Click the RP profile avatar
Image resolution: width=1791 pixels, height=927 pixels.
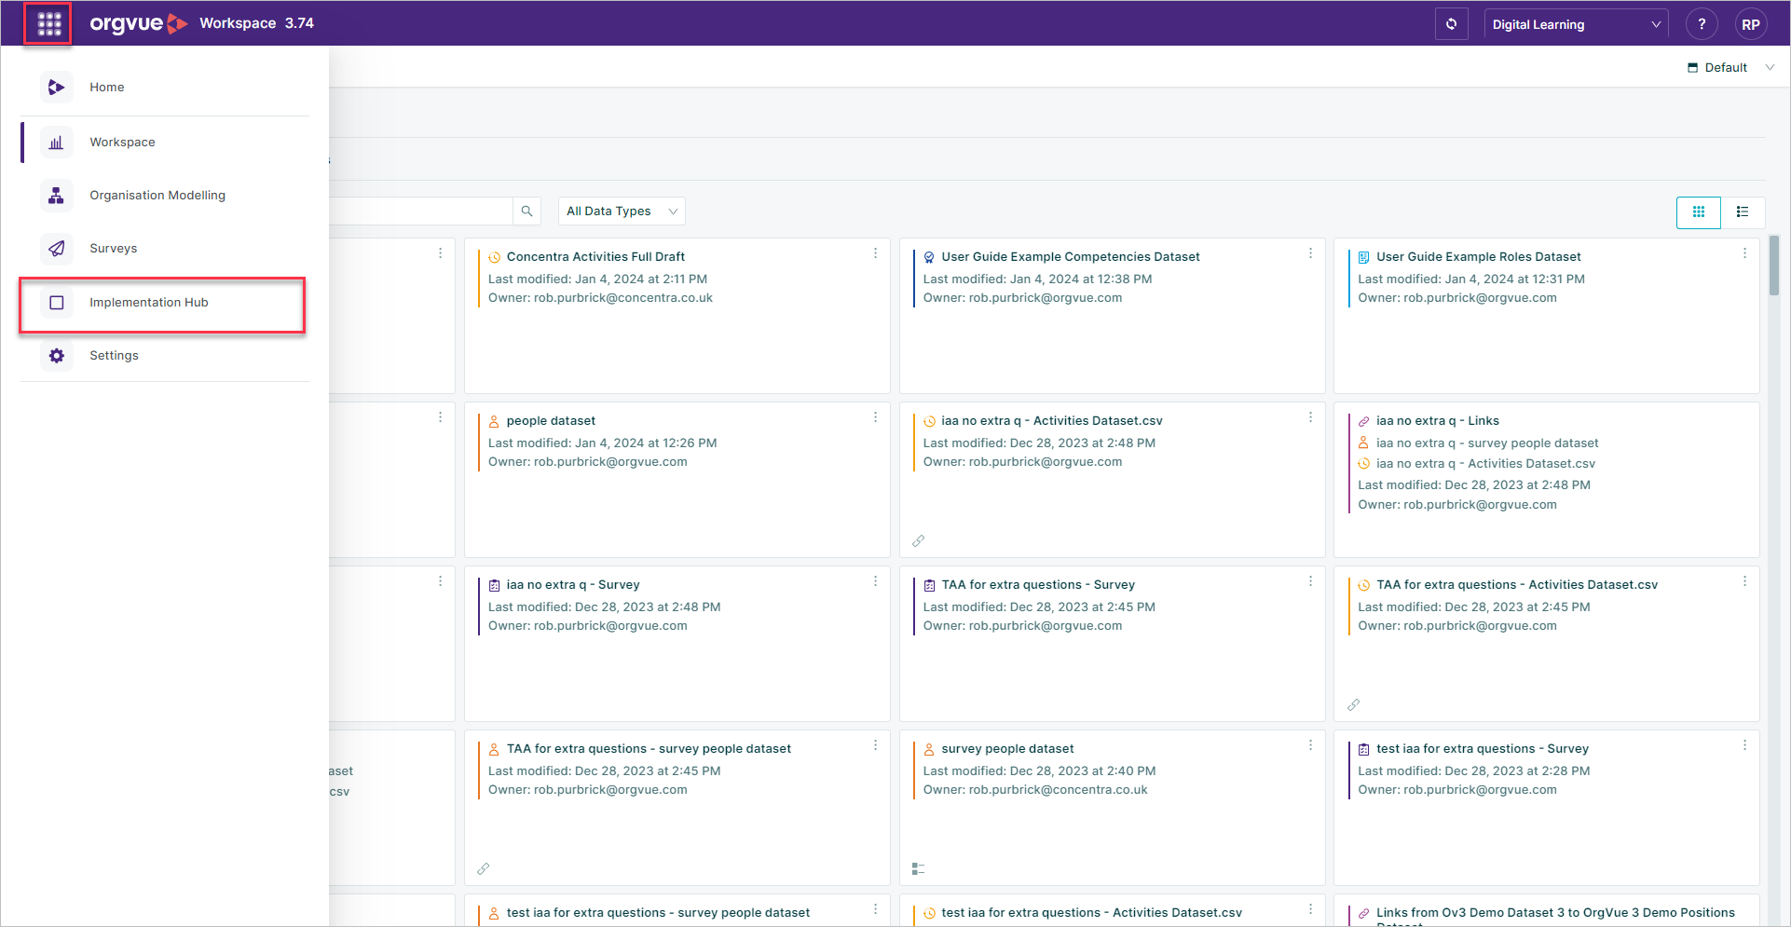tap(1751, 23)
